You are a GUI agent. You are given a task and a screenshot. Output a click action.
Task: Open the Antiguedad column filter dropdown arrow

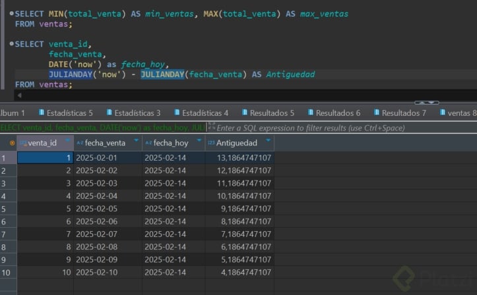(x=268, y=140)
